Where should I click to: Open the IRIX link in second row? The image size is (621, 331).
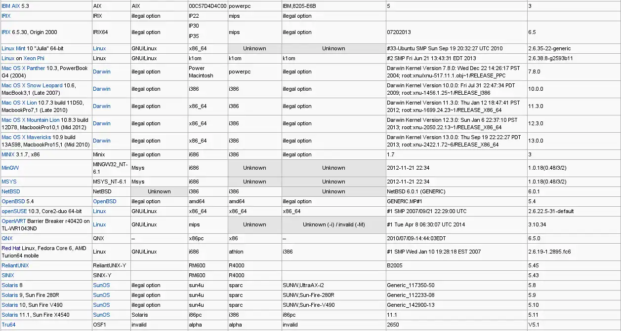[6, 16]
